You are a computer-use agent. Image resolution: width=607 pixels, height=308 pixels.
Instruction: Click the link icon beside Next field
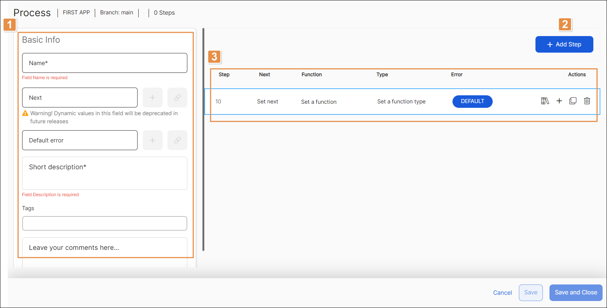tap(177, 98)
